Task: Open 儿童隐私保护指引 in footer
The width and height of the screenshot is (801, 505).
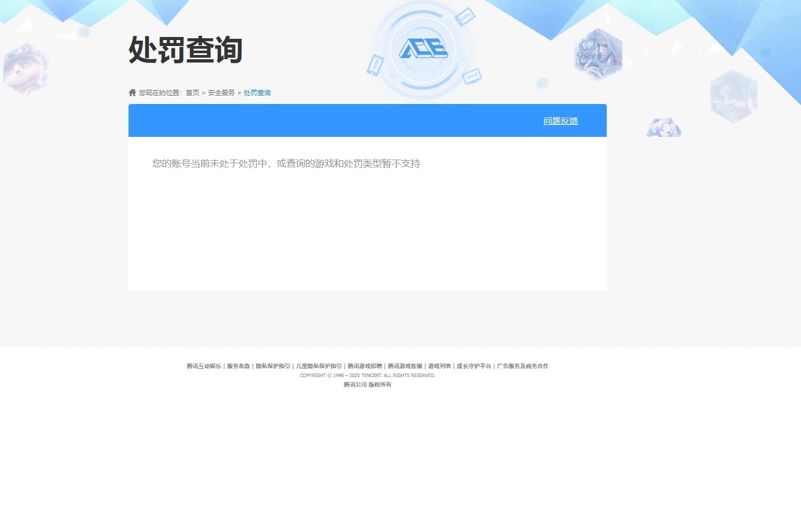Action: pos(319,366)
